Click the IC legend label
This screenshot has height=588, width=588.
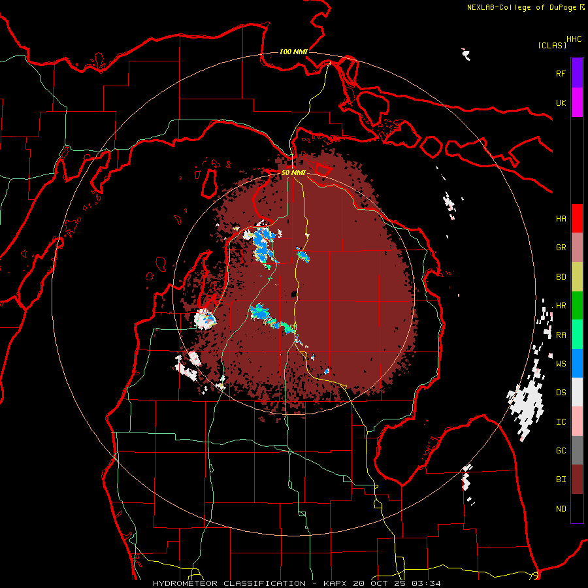click(x=561, y=422)
